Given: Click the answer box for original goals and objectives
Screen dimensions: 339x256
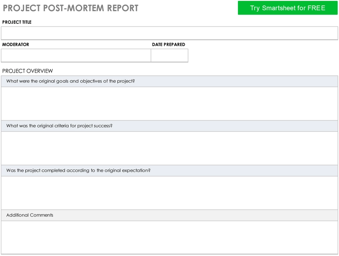Looking at the screenshot, I should click(169, 104).
